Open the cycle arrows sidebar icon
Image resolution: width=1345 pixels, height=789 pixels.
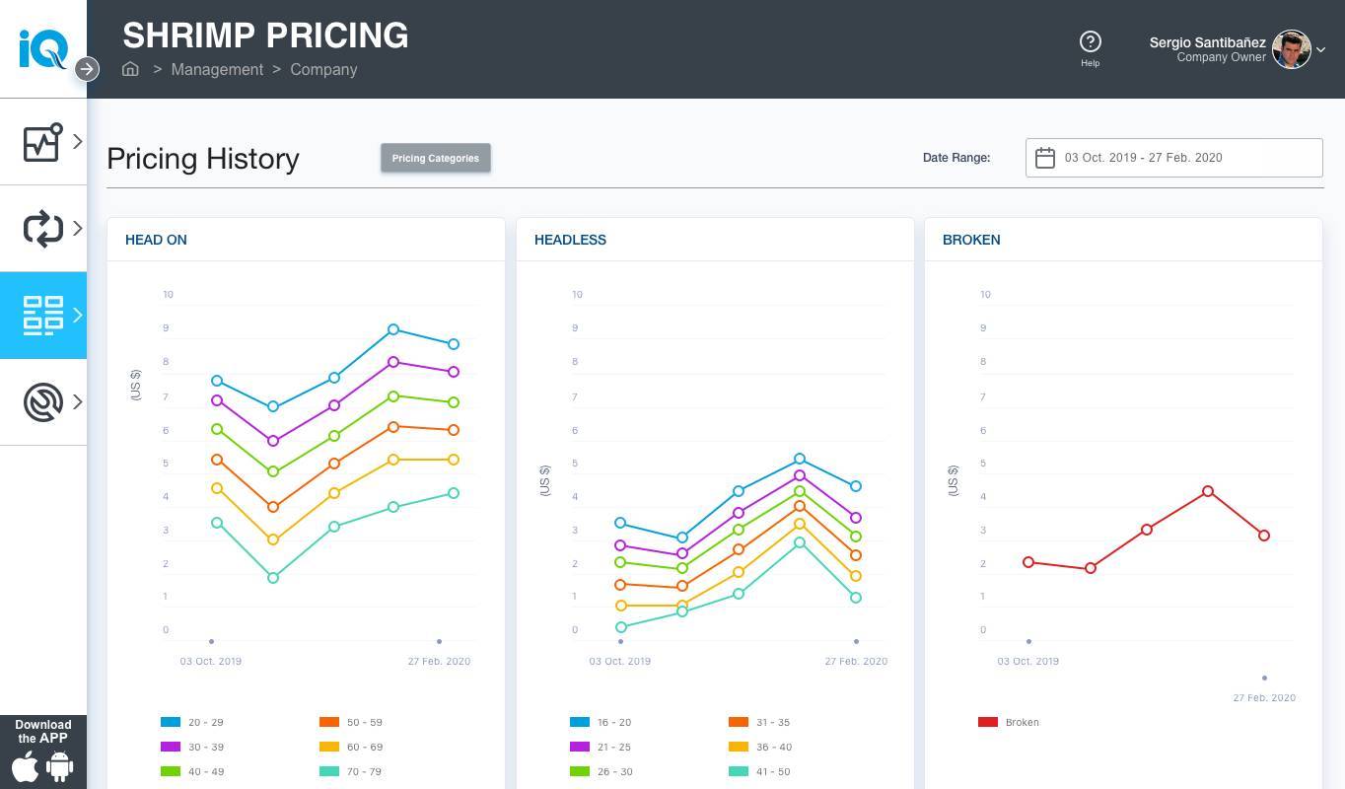click(x=42, y=229)
